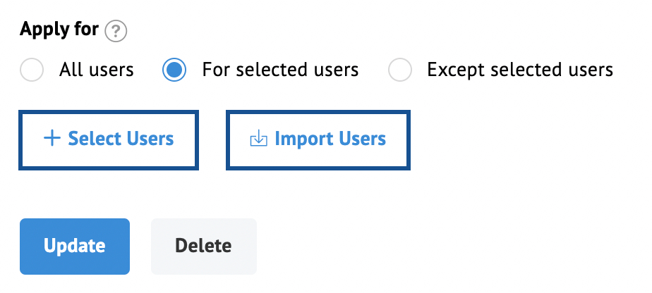
Task: Open the Import Users button
Action: (x=318, y=140)
